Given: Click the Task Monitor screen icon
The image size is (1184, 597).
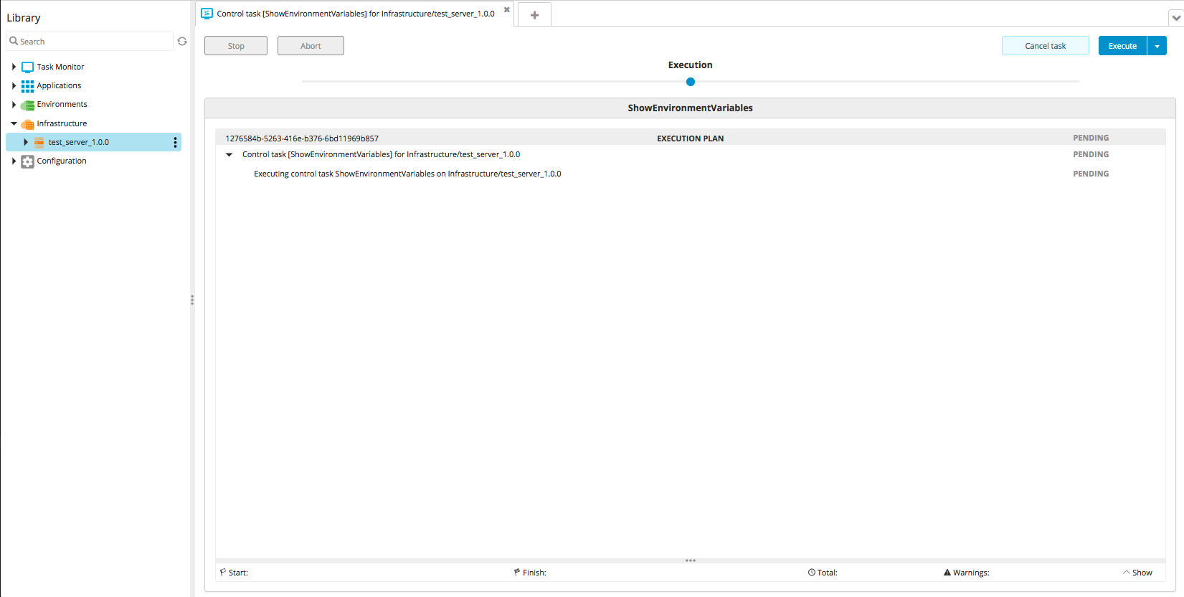Looking at the screenshot, I should click(27, 67).
